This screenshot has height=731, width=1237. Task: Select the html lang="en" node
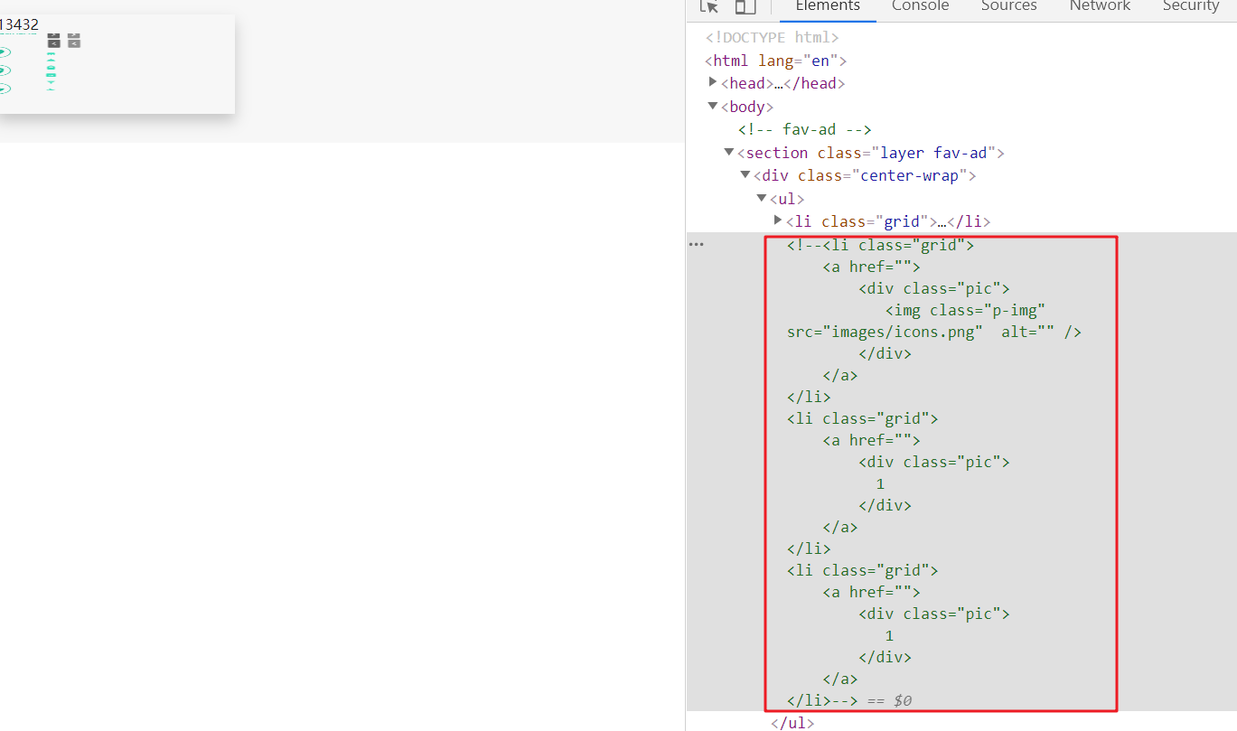click(x=775, y=61)
